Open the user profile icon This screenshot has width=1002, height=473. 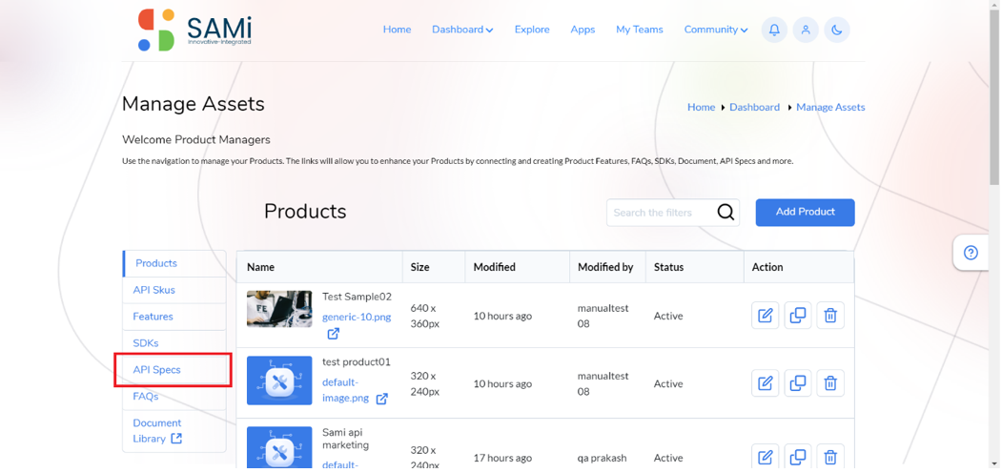806,31
